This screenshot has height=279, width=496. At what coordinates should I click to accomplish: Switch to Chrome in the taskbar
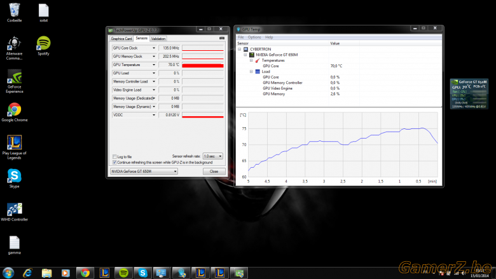click(85, 273)
